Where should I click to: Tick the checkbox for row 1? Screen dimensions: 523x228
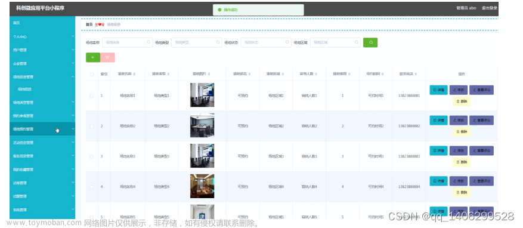tap(92, 96)
